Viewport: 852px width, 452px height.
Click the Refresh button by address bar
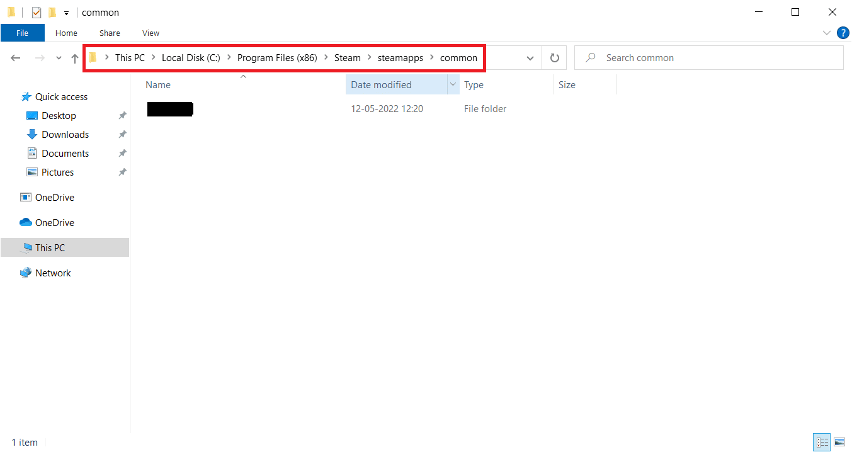pos(554,58)
